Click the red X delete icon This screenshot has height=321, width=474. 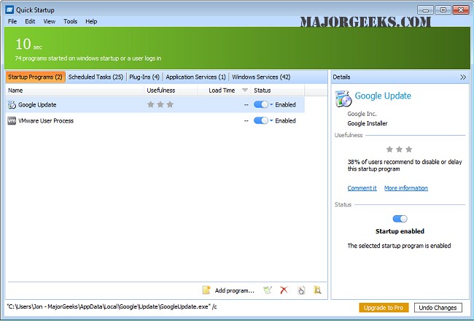coord(284,290)
